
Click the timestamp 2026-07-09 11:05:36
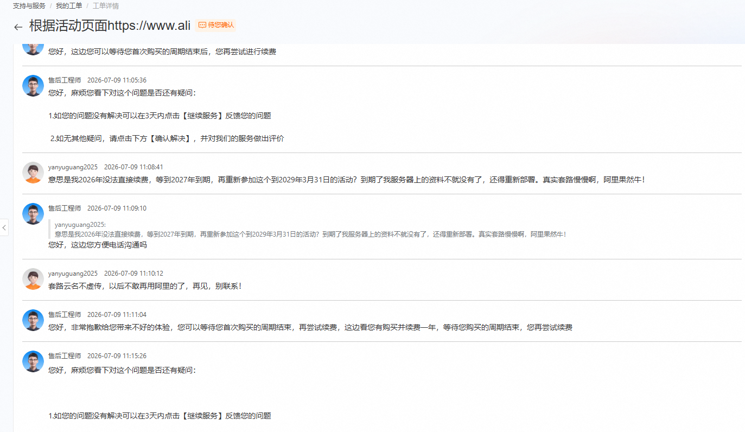point(117,80)
